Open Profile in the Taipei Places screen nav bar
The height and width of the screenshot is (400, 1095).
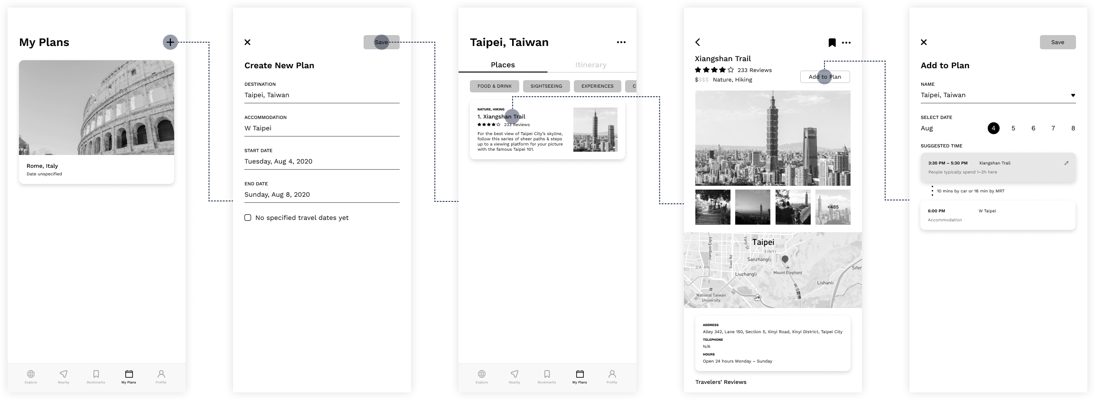[x=612, y=376]
